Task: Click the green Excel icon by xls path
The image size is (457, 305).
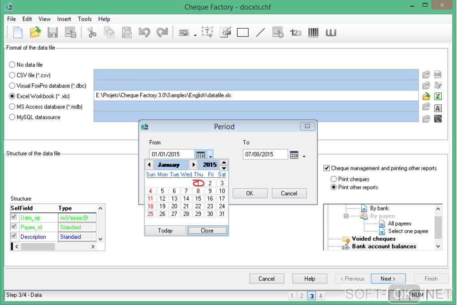Action: pyautogui.click(x=438, y=96)
